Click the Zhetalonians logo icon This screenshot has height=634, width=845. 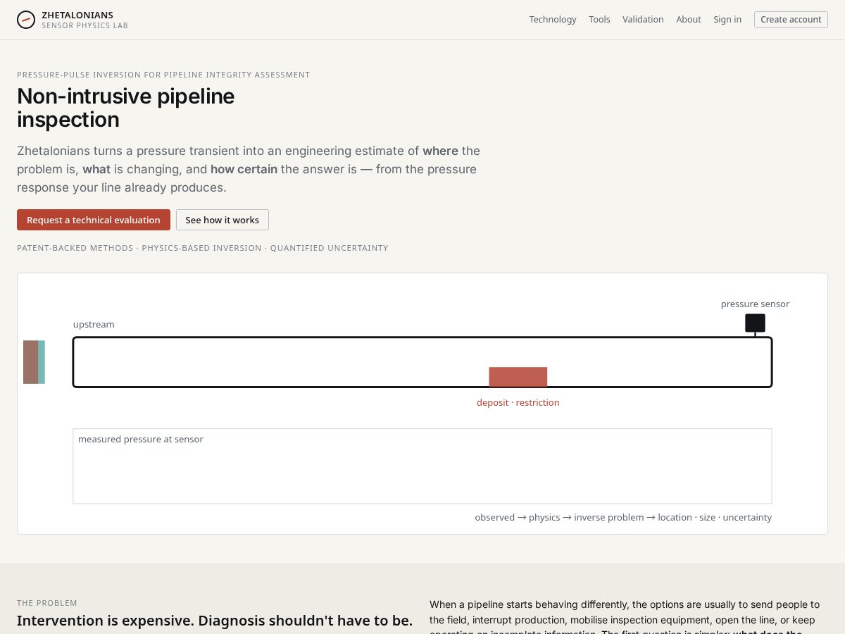[26, 20]
